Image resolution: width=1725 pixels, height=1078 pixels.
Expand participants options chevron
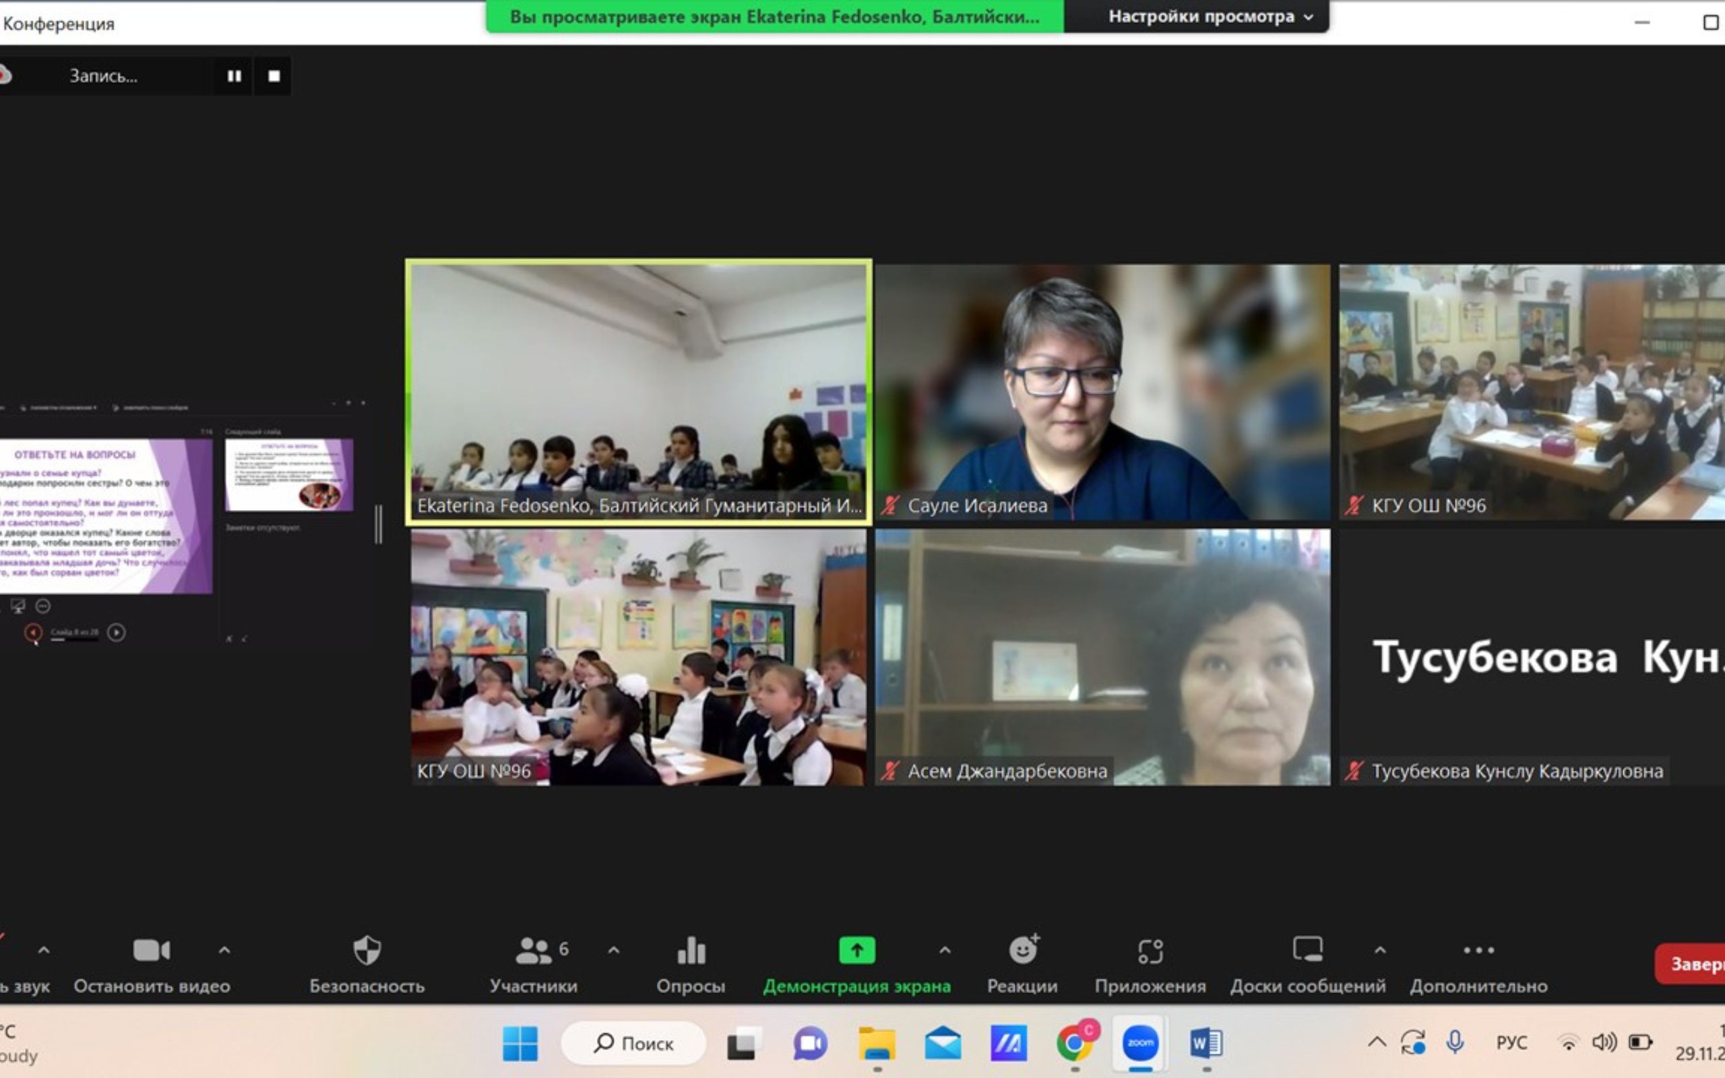point(613,951)
